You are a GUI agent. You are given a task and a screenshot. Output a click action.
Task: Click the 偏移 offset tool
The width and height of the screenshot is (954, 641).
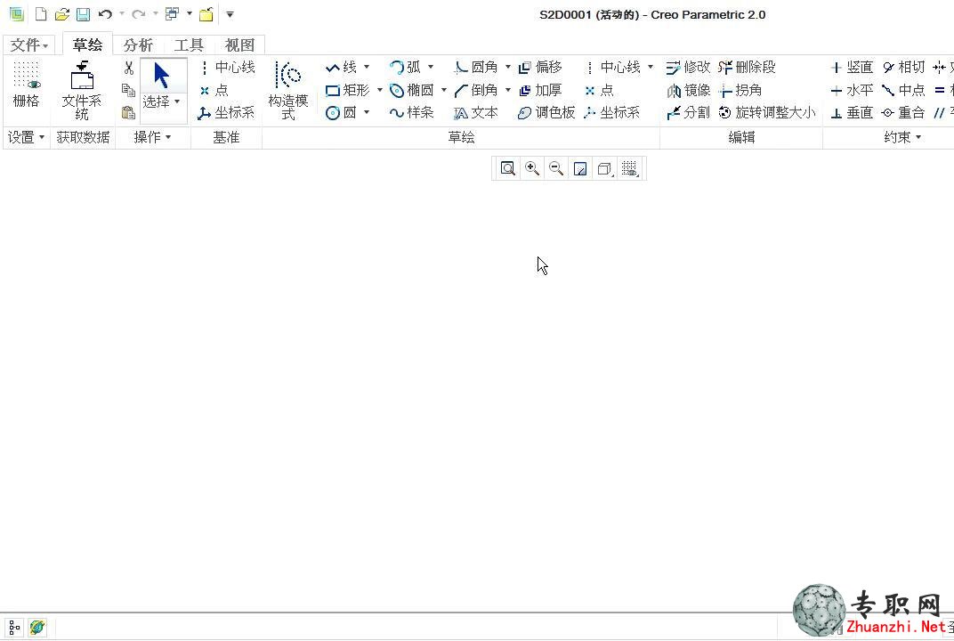[540, 67]
